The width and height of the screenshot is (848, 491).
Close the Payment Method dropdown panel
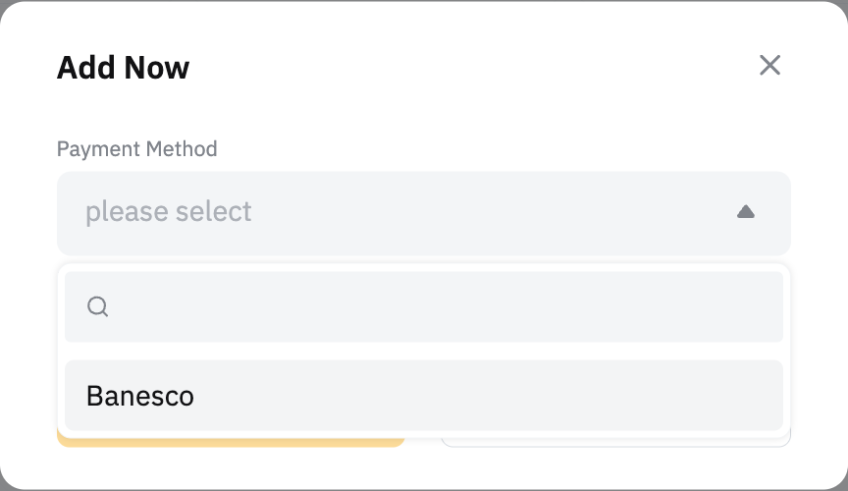coord(745,212)
